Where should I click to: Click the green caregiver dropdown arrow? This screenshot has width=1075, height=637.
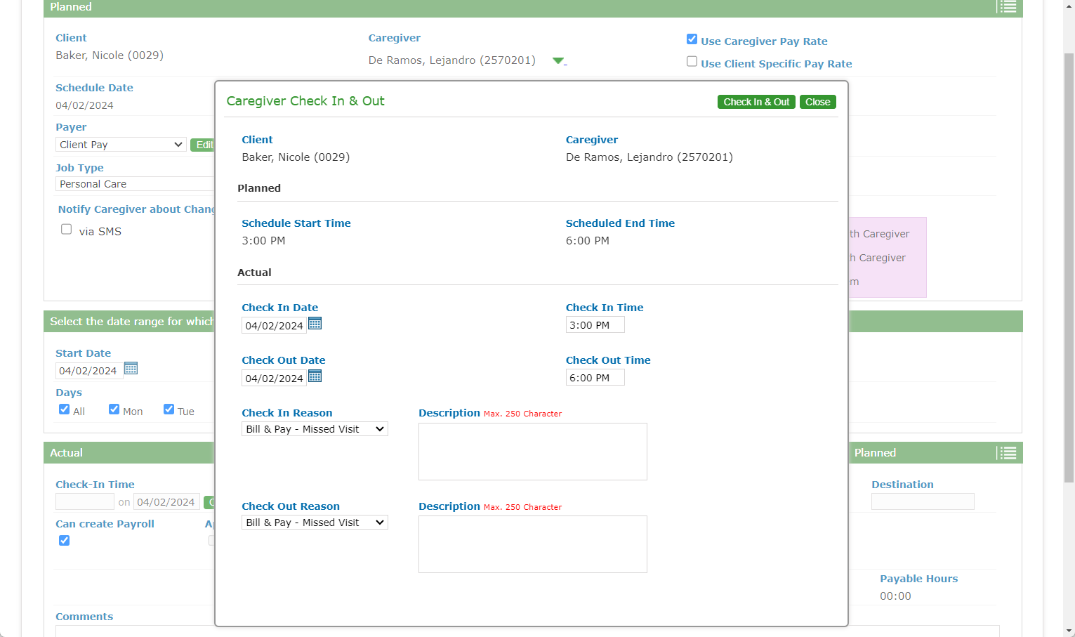tap(558, 61)
